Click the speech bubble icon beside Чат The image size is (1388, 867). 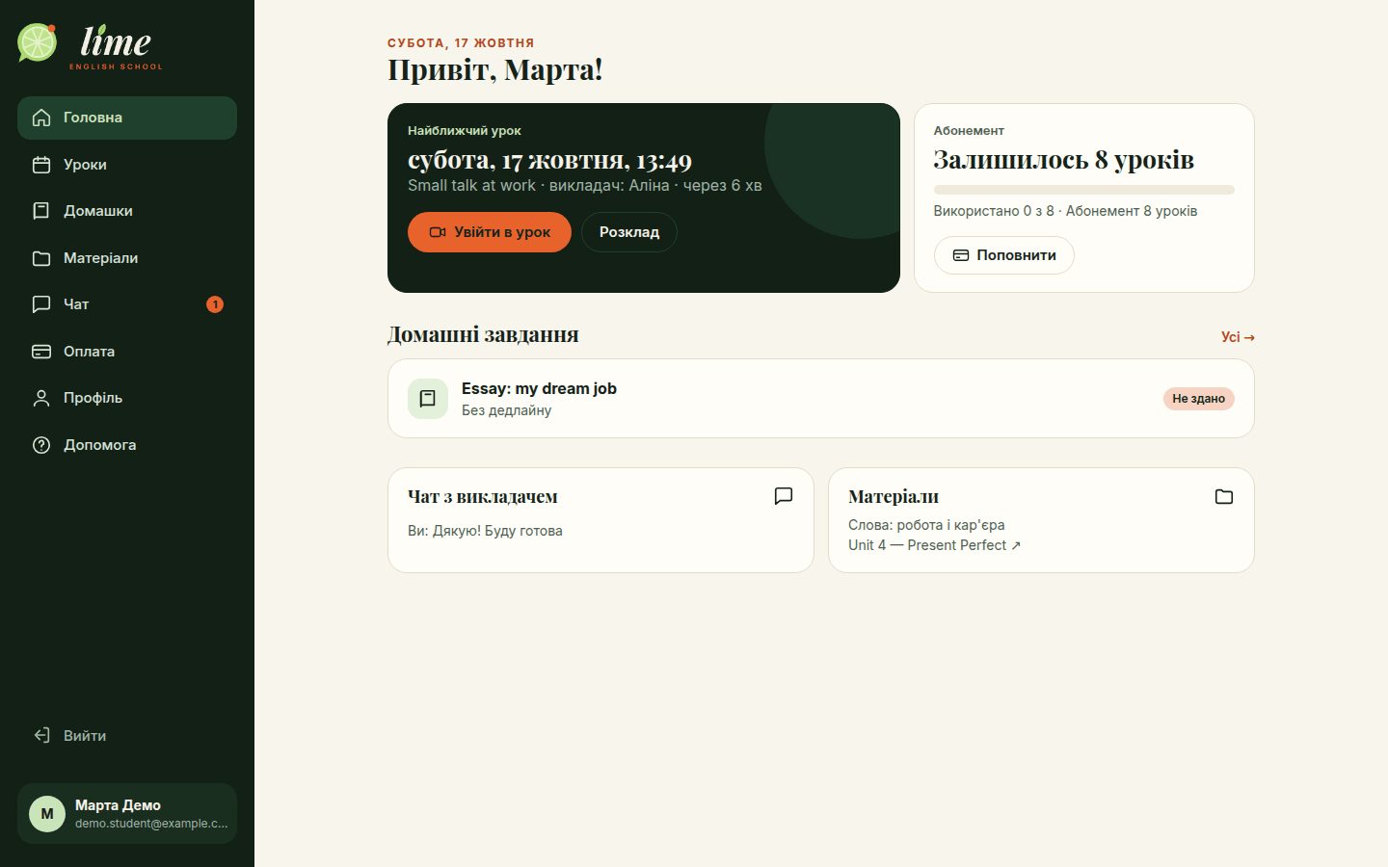(x=41, y=304)
